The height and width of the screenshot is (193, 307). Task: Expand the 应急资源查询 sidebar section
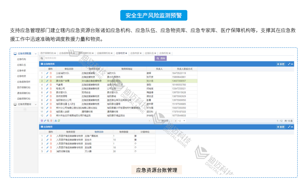point(36,104)
